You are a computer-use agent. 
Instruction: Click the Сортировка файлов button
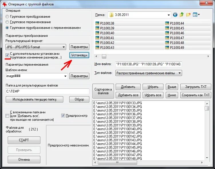pos(103,91)
